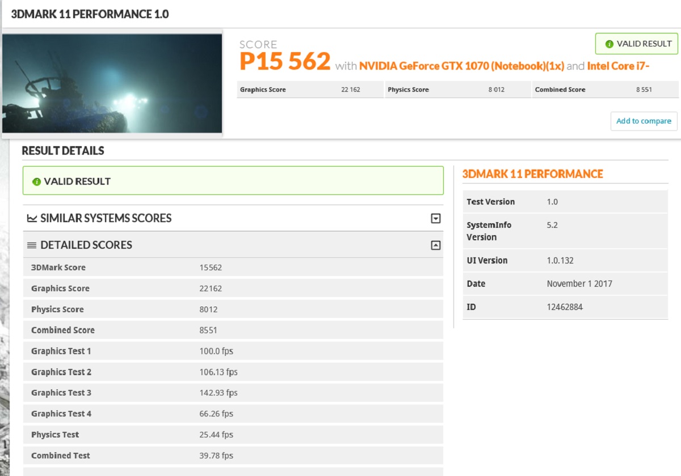Click the result ID value 12462884
Image resolution: width=681 pixels, height=476 pixels.
coord(565,307)
